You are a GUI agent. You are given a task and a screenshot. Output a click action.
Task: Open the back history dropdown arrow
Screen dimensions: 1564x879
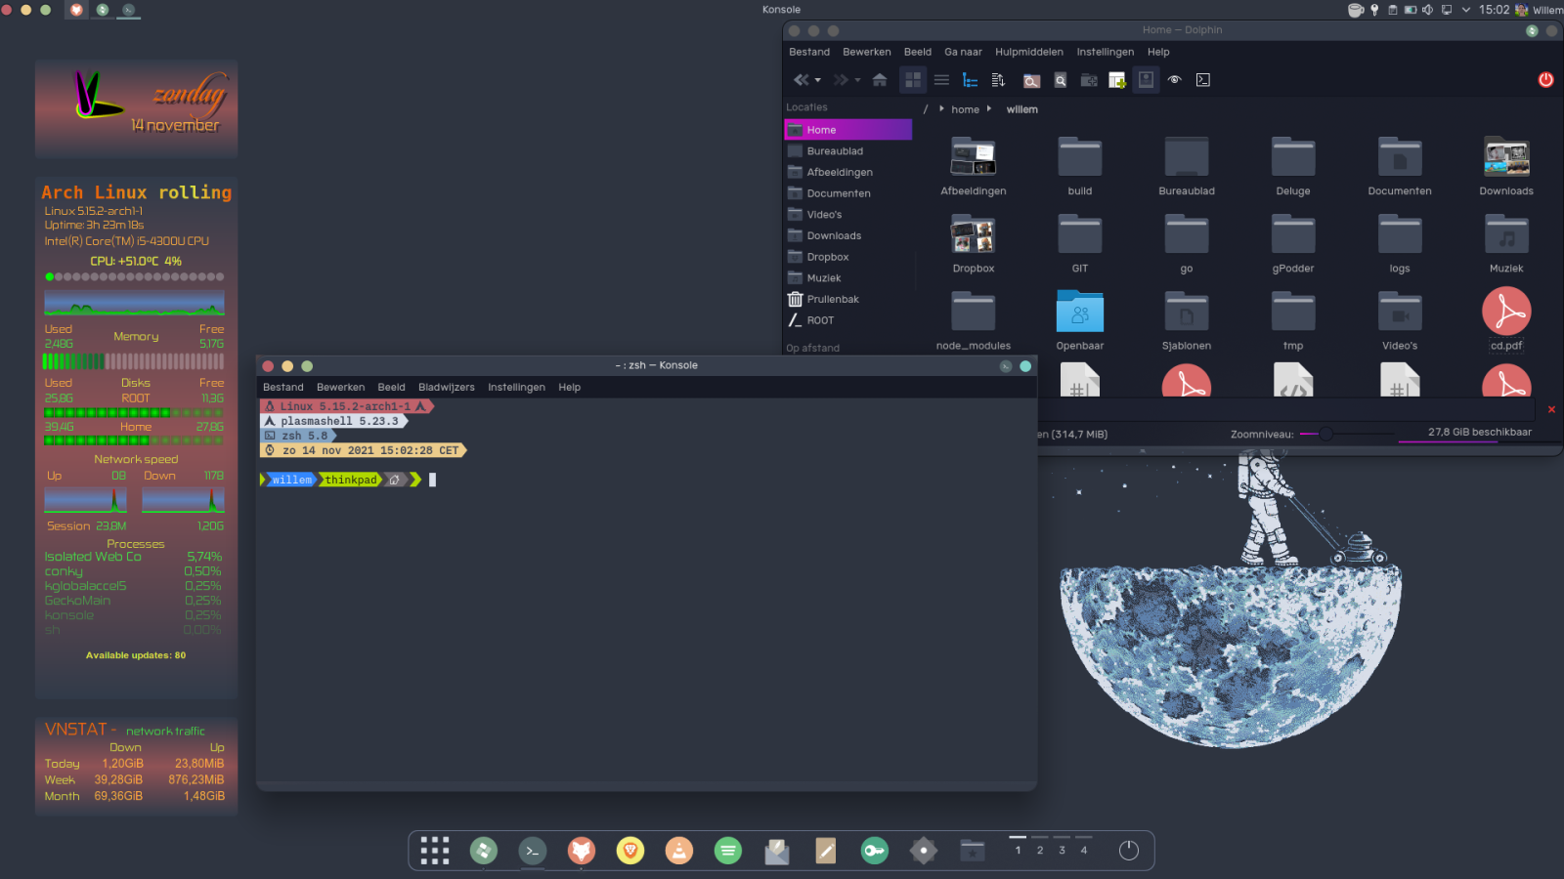(818, 80)
